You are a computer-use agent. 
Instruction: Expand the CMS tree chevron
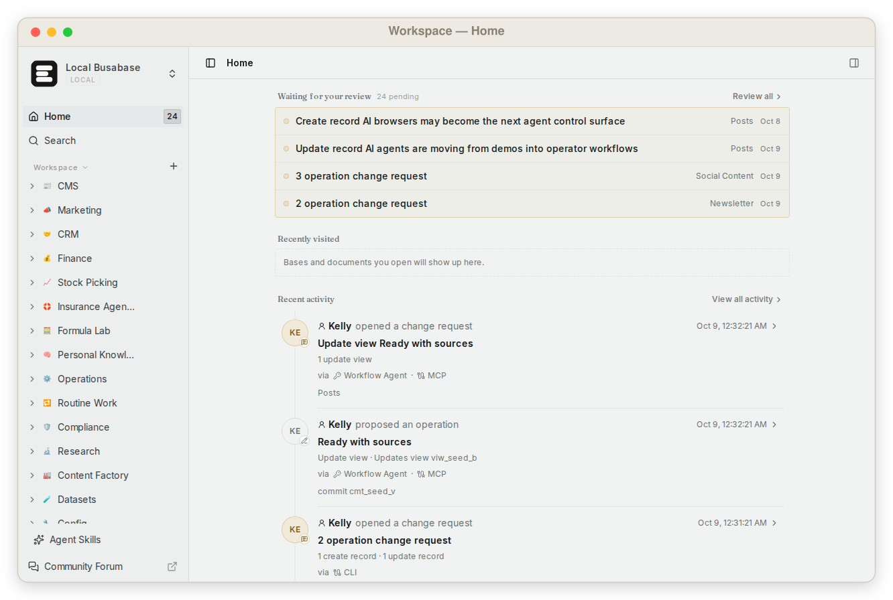click(x=32, y=186)
